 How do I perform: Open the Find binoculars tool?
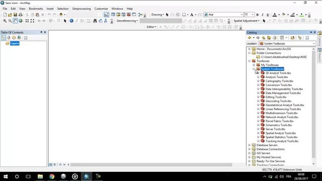click(95, 21)
